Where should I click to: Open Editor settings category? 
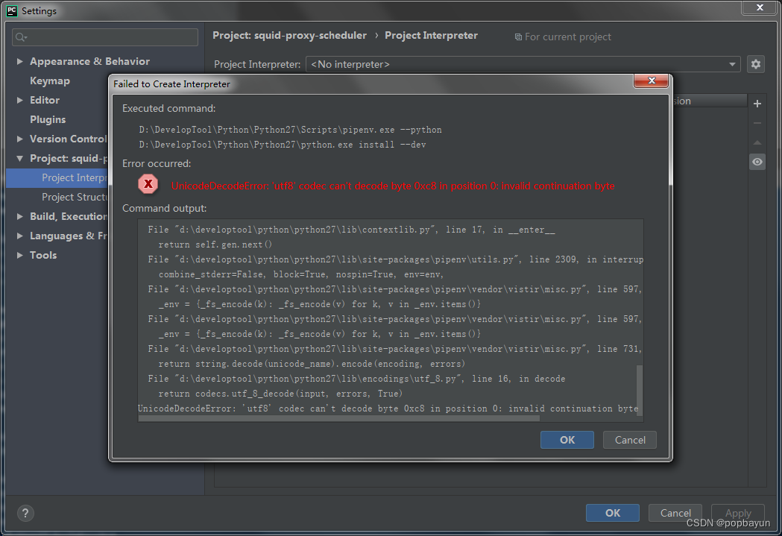point(45,100)
